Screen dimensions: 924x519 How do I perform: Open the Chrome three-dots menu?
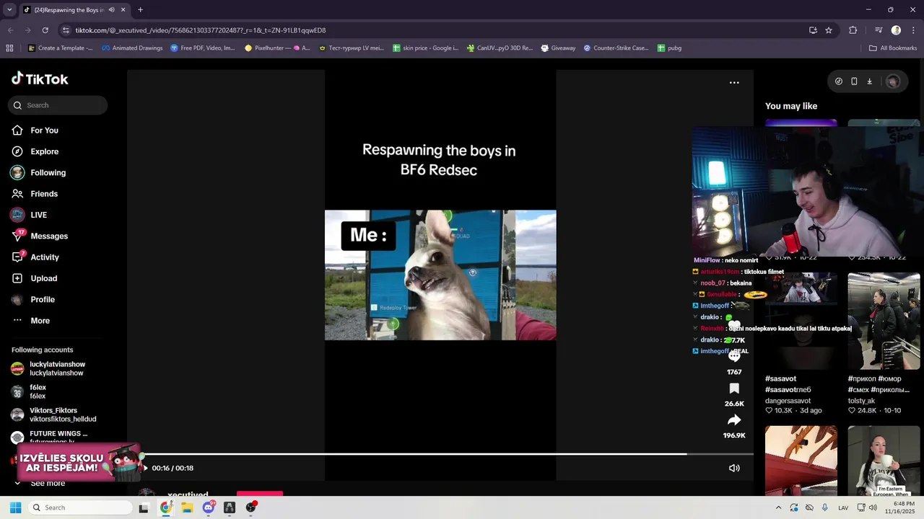pyautogui.click(x=913, y=30)
